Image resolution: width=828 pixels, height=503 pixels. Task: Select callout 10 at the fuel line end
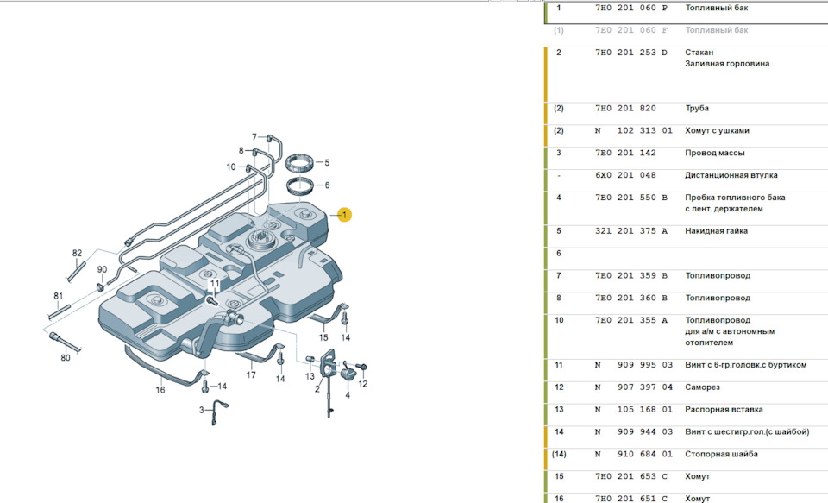231,167
